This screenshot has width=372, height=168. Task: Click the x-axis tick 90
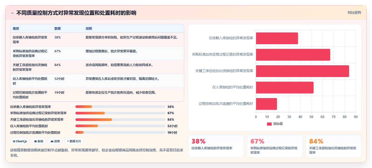(x=356, y=117)
